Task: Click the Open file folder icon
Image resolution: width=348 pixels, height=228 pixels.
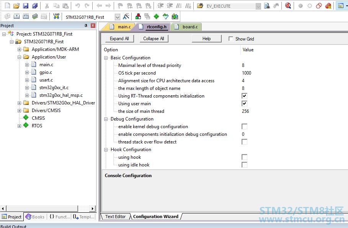Action: [16, 6]
